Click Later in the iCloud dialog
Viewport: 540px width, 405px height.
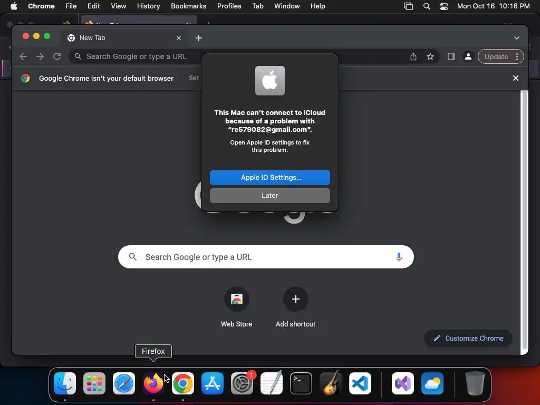click(270, 195)
